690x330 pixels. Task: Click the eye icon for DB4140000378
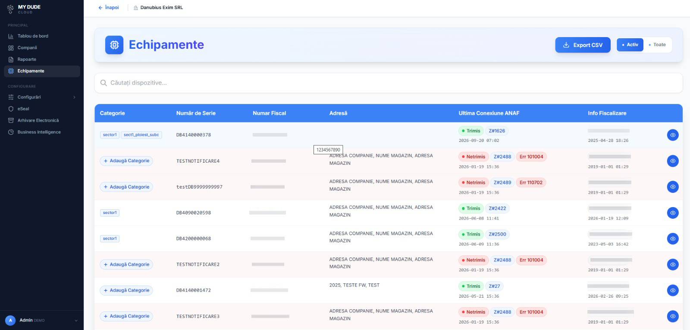[673, 135]
